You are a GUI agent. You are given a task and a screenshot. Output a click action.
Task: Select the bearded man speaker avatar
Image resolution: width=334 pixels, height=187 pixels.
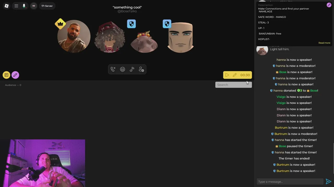tap(74, 36)
